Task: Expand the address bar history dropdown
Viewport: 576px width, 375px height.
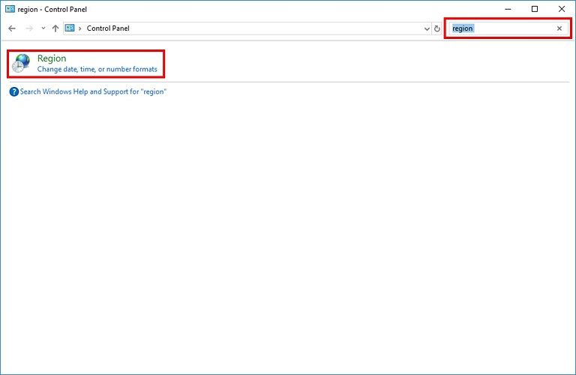Action: point(427,28)
